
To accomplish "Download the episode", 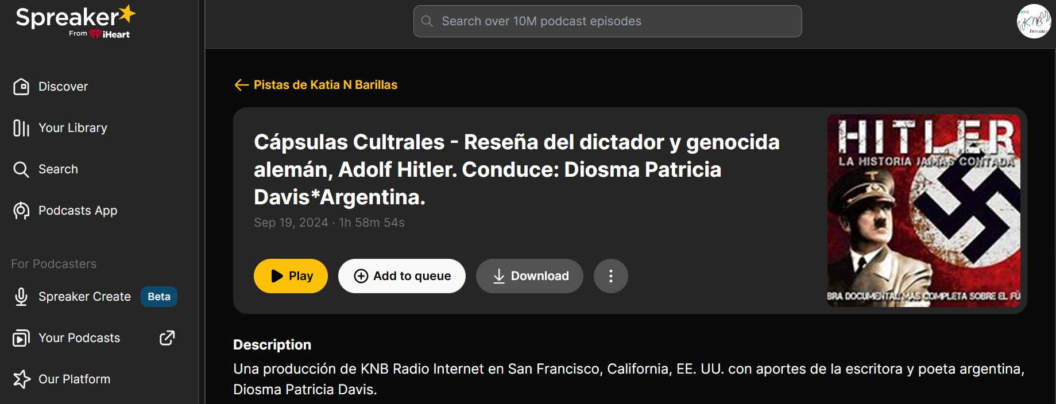I will coord(529,276).
